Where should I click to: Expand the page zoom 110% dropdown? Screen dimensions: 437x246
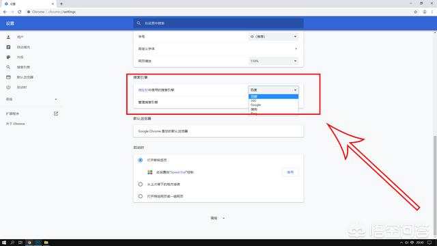(x=273, y=61)
